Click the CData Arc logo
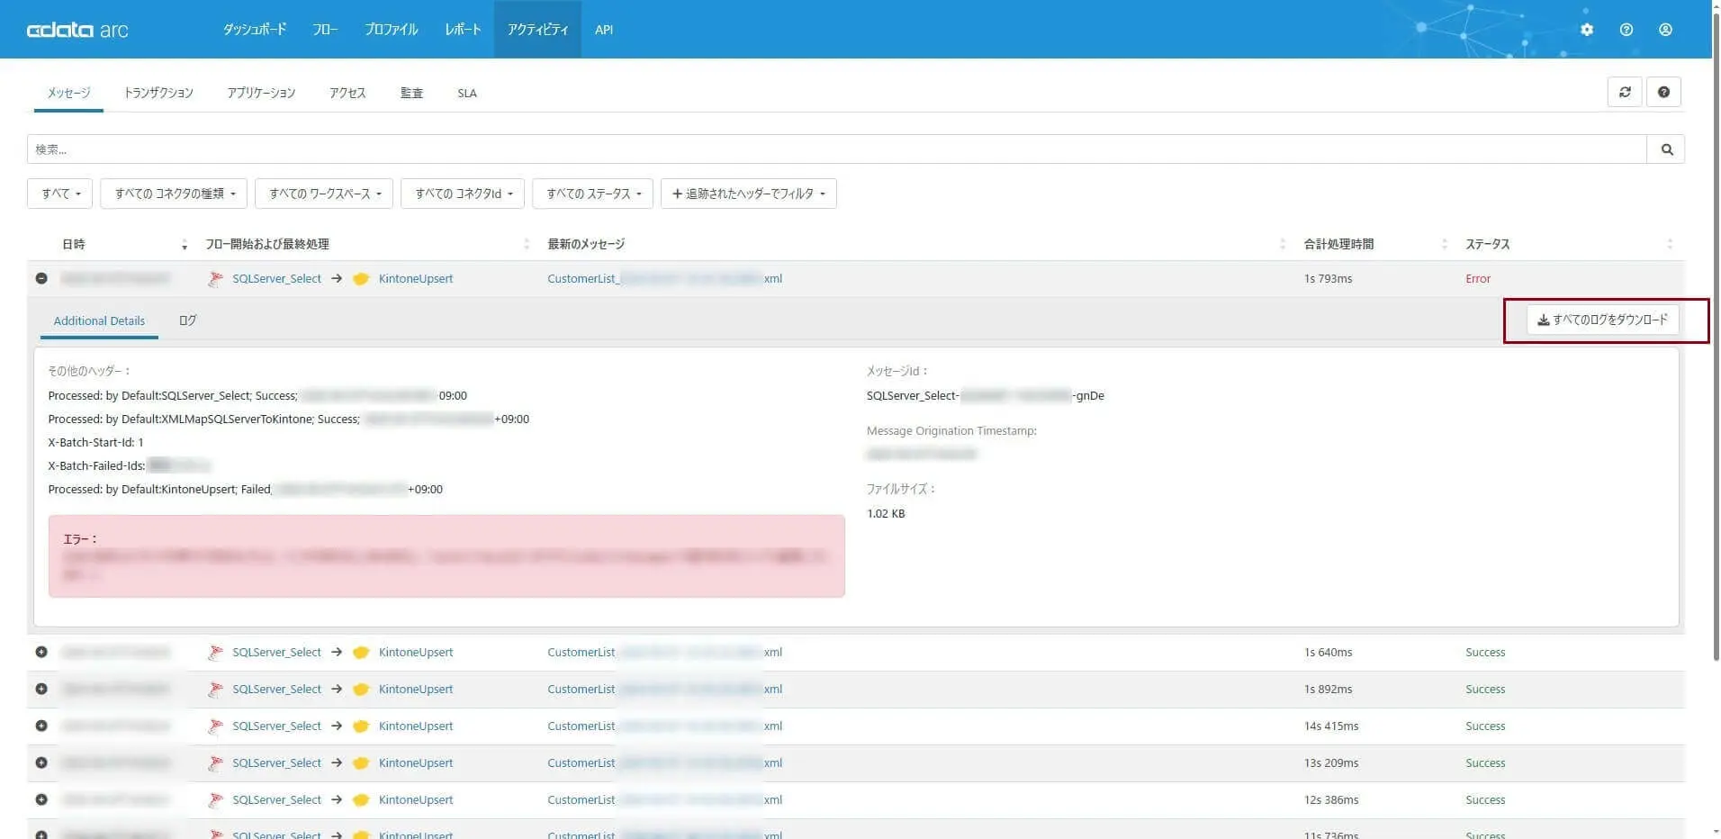 coord(77,30)
